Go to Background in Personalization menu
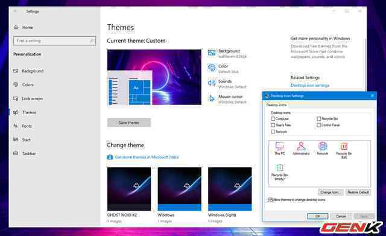This screenshot has width=386, height=236. (33, 71)
